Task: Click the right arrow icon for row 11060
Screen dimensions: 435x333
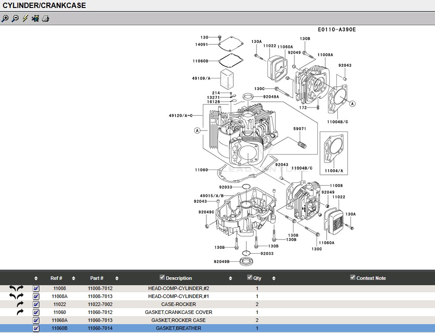Action: point(20,312)
